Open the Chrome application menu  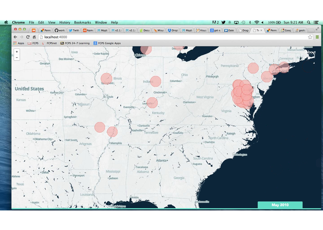(18, 22)
